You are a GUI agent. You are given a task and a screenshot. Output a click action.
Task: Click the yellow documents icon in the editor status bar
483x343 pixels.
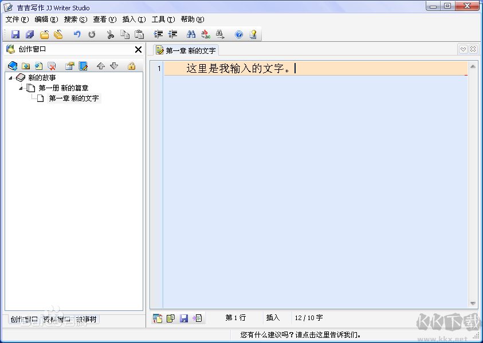pyautogui.click(x=171, y=318)
